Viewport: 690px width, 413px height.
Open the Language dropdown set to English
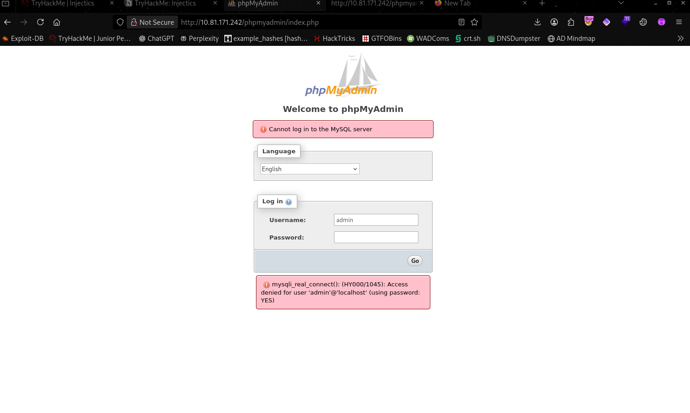310,169
